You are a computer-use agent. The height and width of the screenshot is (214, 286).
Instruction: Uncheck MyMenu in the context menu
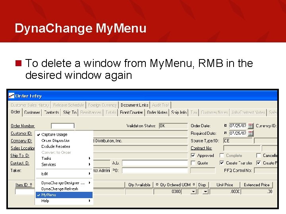coord(64,195)
